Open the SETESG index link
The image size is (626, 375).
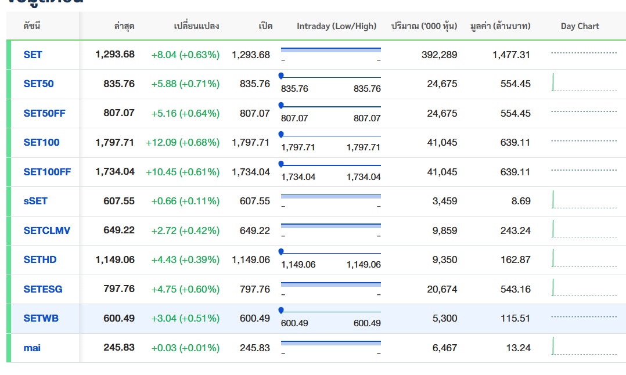pos(43,289)
